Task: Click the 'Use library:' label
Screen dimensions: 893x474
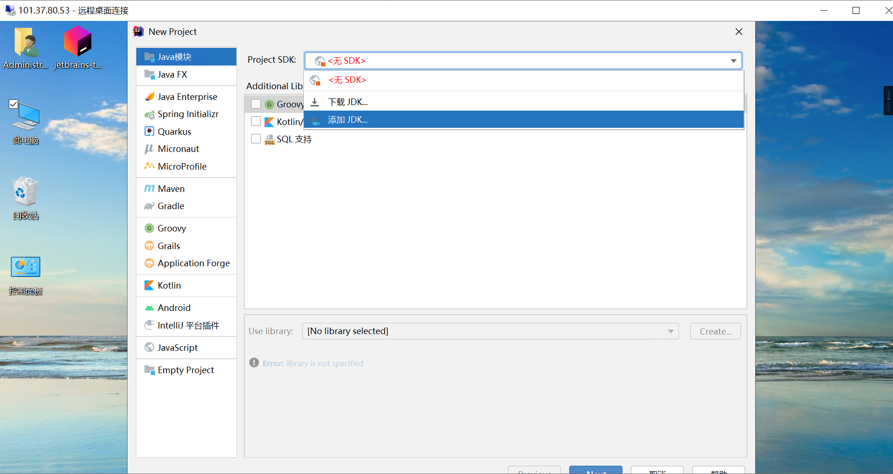Action: (x=271, y=331)
